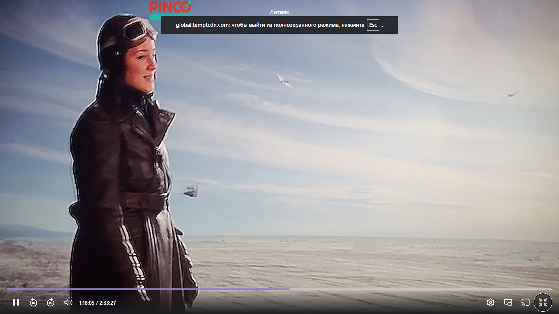The image size is (559, 314).
Task: Click the current time 1:18:05
Action: [x=87, y=303]
